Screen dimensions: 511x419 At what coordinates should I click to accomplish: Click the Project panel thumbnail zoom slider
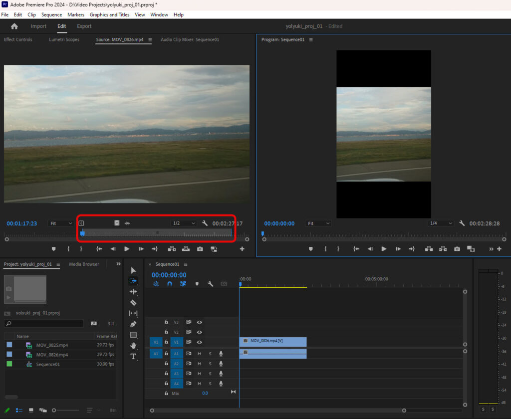[54, 410]
